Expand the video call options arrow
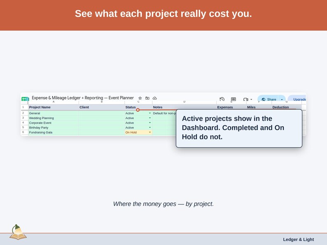Image resolution: width=327 pixels, height=245 pixels. 251,99
